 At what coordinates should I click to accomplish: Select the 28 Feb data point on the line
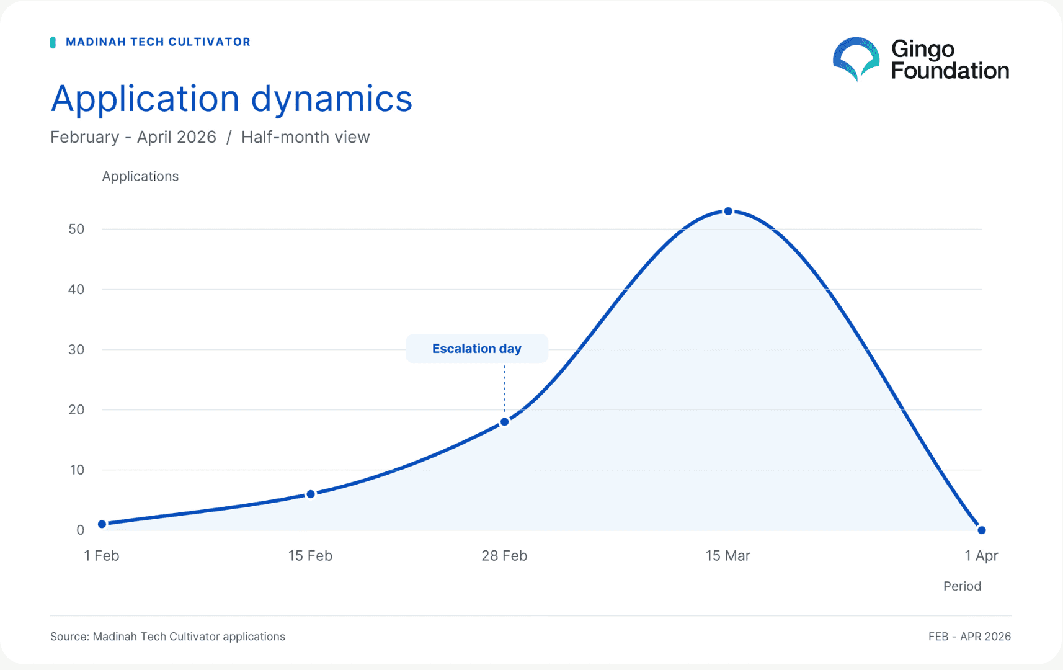coord(505,422)
